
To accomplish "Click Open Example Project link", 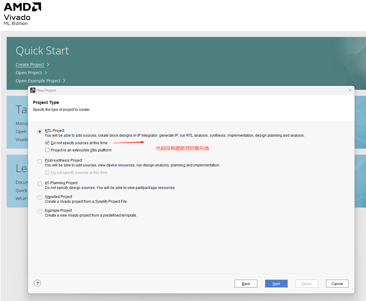I will (x=38, y=81).
